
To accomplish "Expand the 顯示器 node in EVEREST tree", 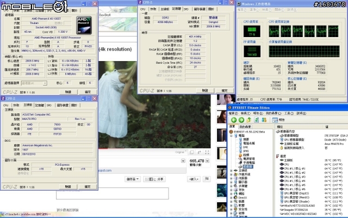I will coord(231,182).
